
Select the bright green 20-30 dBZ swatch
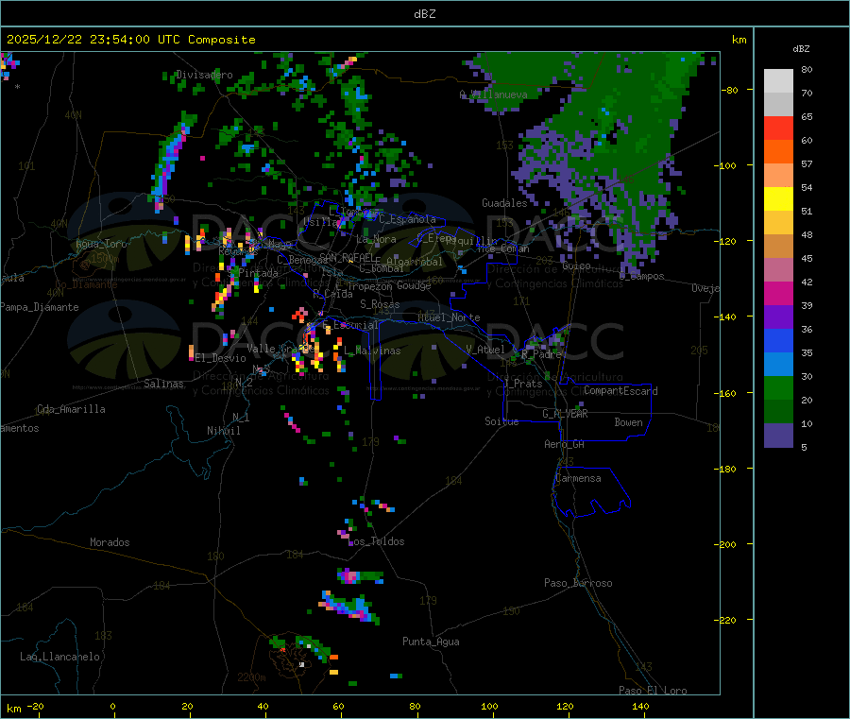[778, 387]
